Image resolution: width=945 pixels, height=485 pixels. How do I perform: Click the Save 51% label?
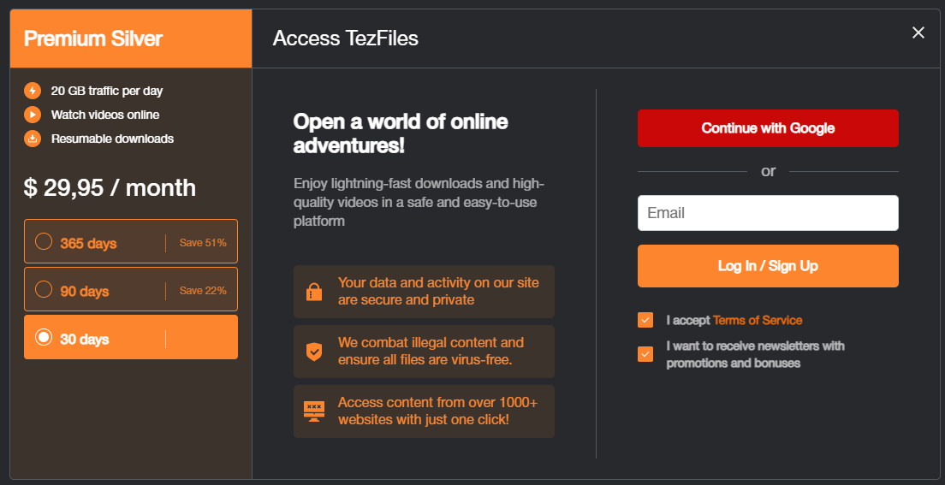point(203,243)
